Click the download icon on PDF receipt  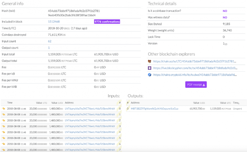(204, 85)
